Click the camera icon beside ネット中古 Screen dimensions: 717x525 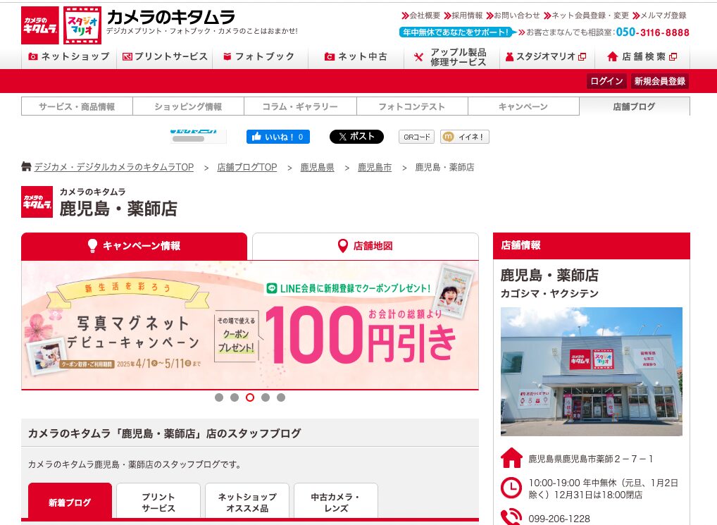[329, 56]
